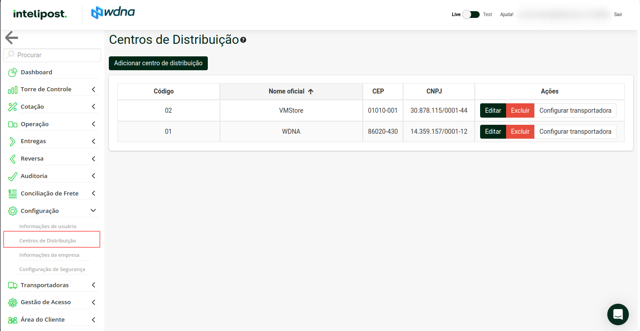Expand the Torre de Controle menu chevron
Viewport: 640px width, 331px height.
(x=94, y=89)
